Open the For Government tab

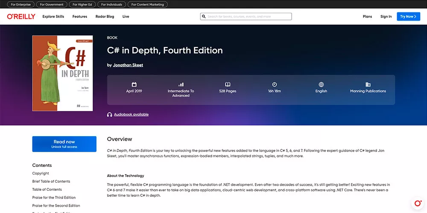point(52,4)
